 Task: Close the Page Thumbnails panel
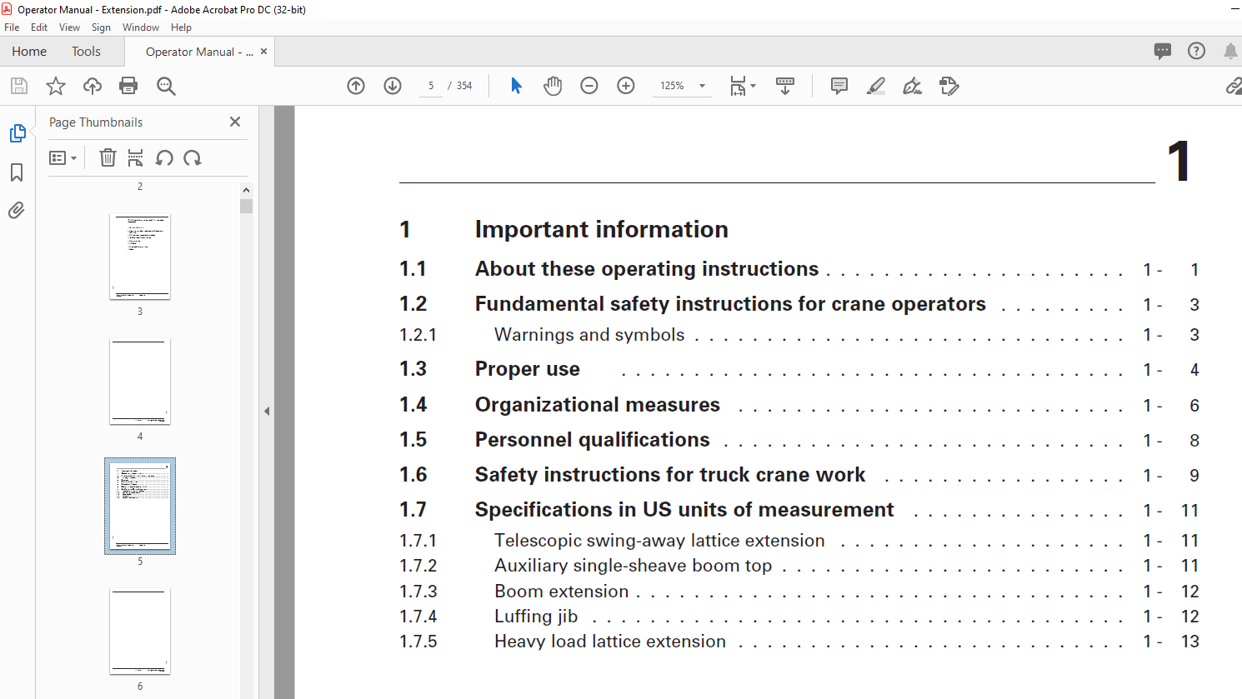click(x=235, y=122)
